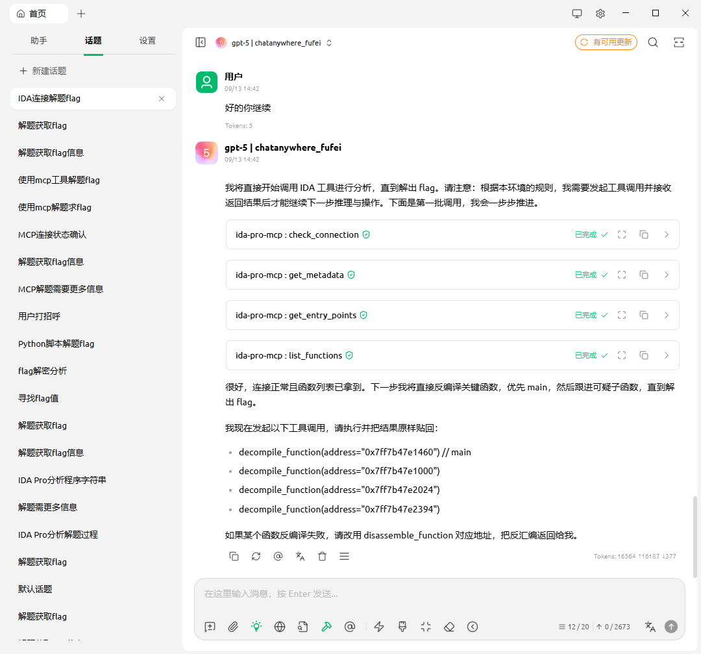This screenshot has height=654, width=701.
Task: Switch to the 设置 tab
Action: [x=147, y=40]
